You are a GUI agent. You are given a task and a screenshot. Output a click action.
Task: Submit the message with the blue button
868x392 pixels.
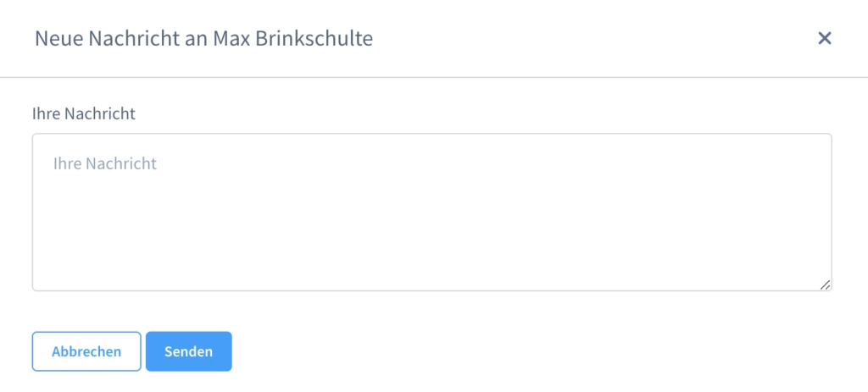coord(188,351)
